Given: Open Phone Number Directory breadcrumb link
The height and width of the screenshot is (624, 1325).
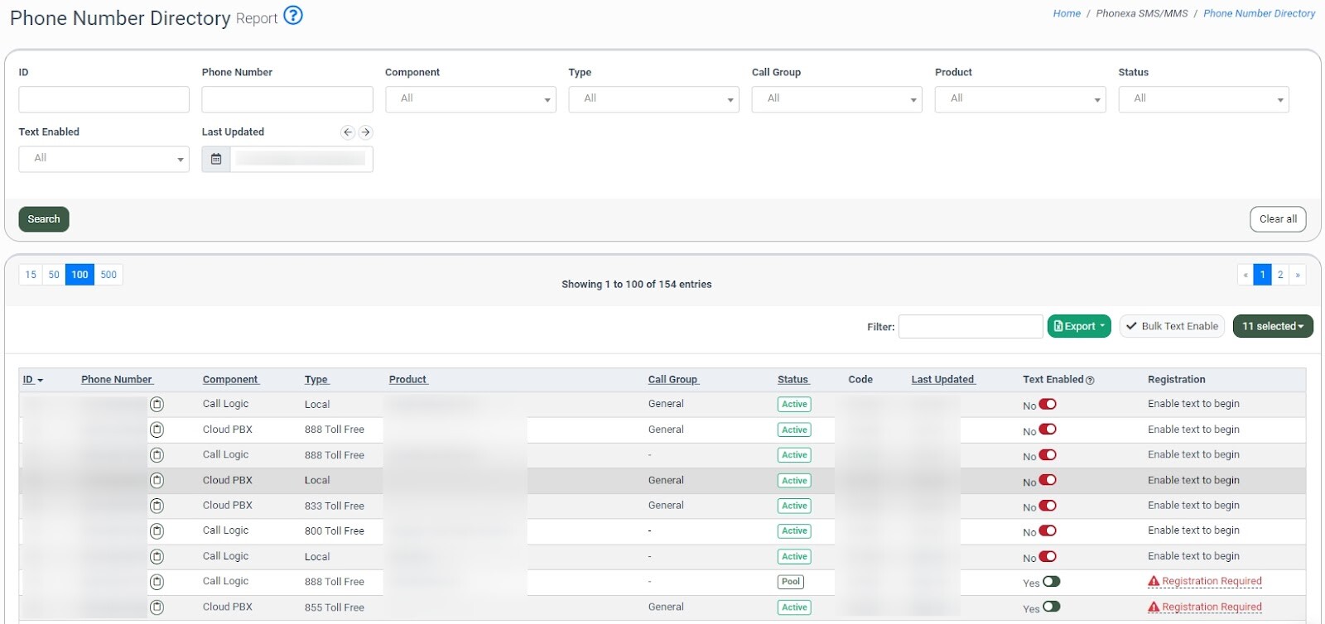Looking at the screenshot, I should 1259,13.
